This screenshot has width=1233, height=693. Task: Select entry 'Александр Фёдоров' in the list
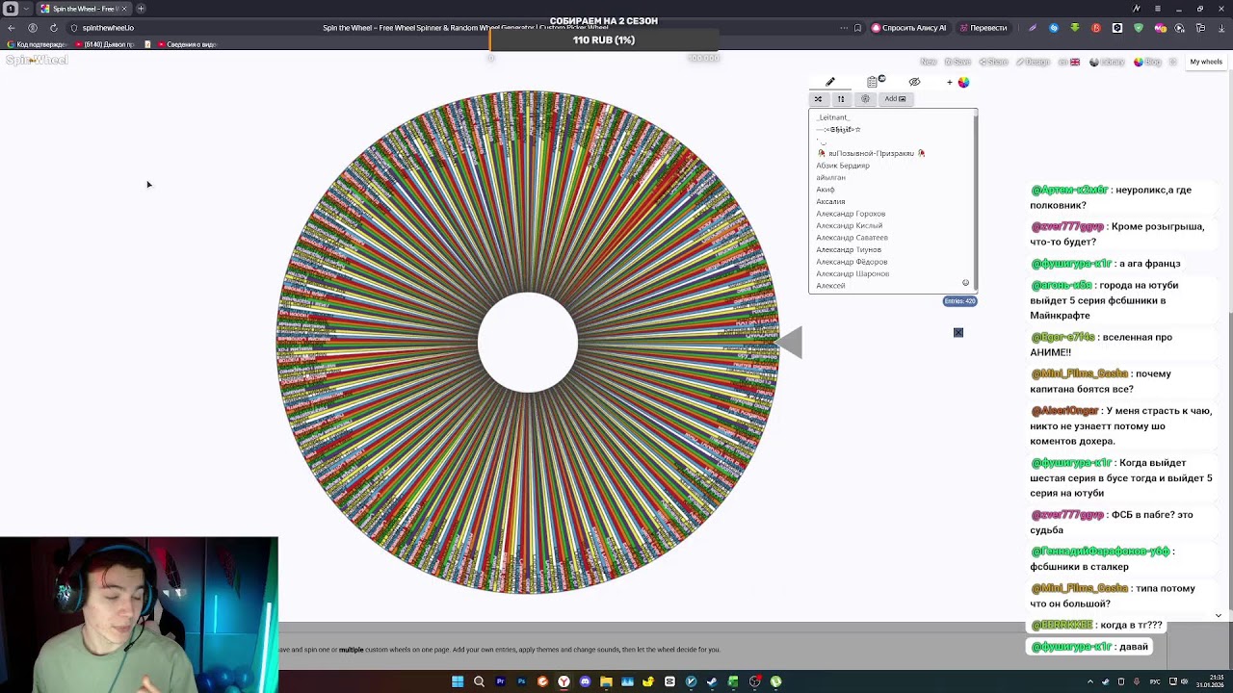852,262
